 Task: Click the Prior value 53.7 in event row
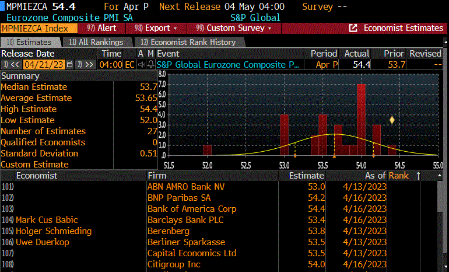[x=397, y=65]
